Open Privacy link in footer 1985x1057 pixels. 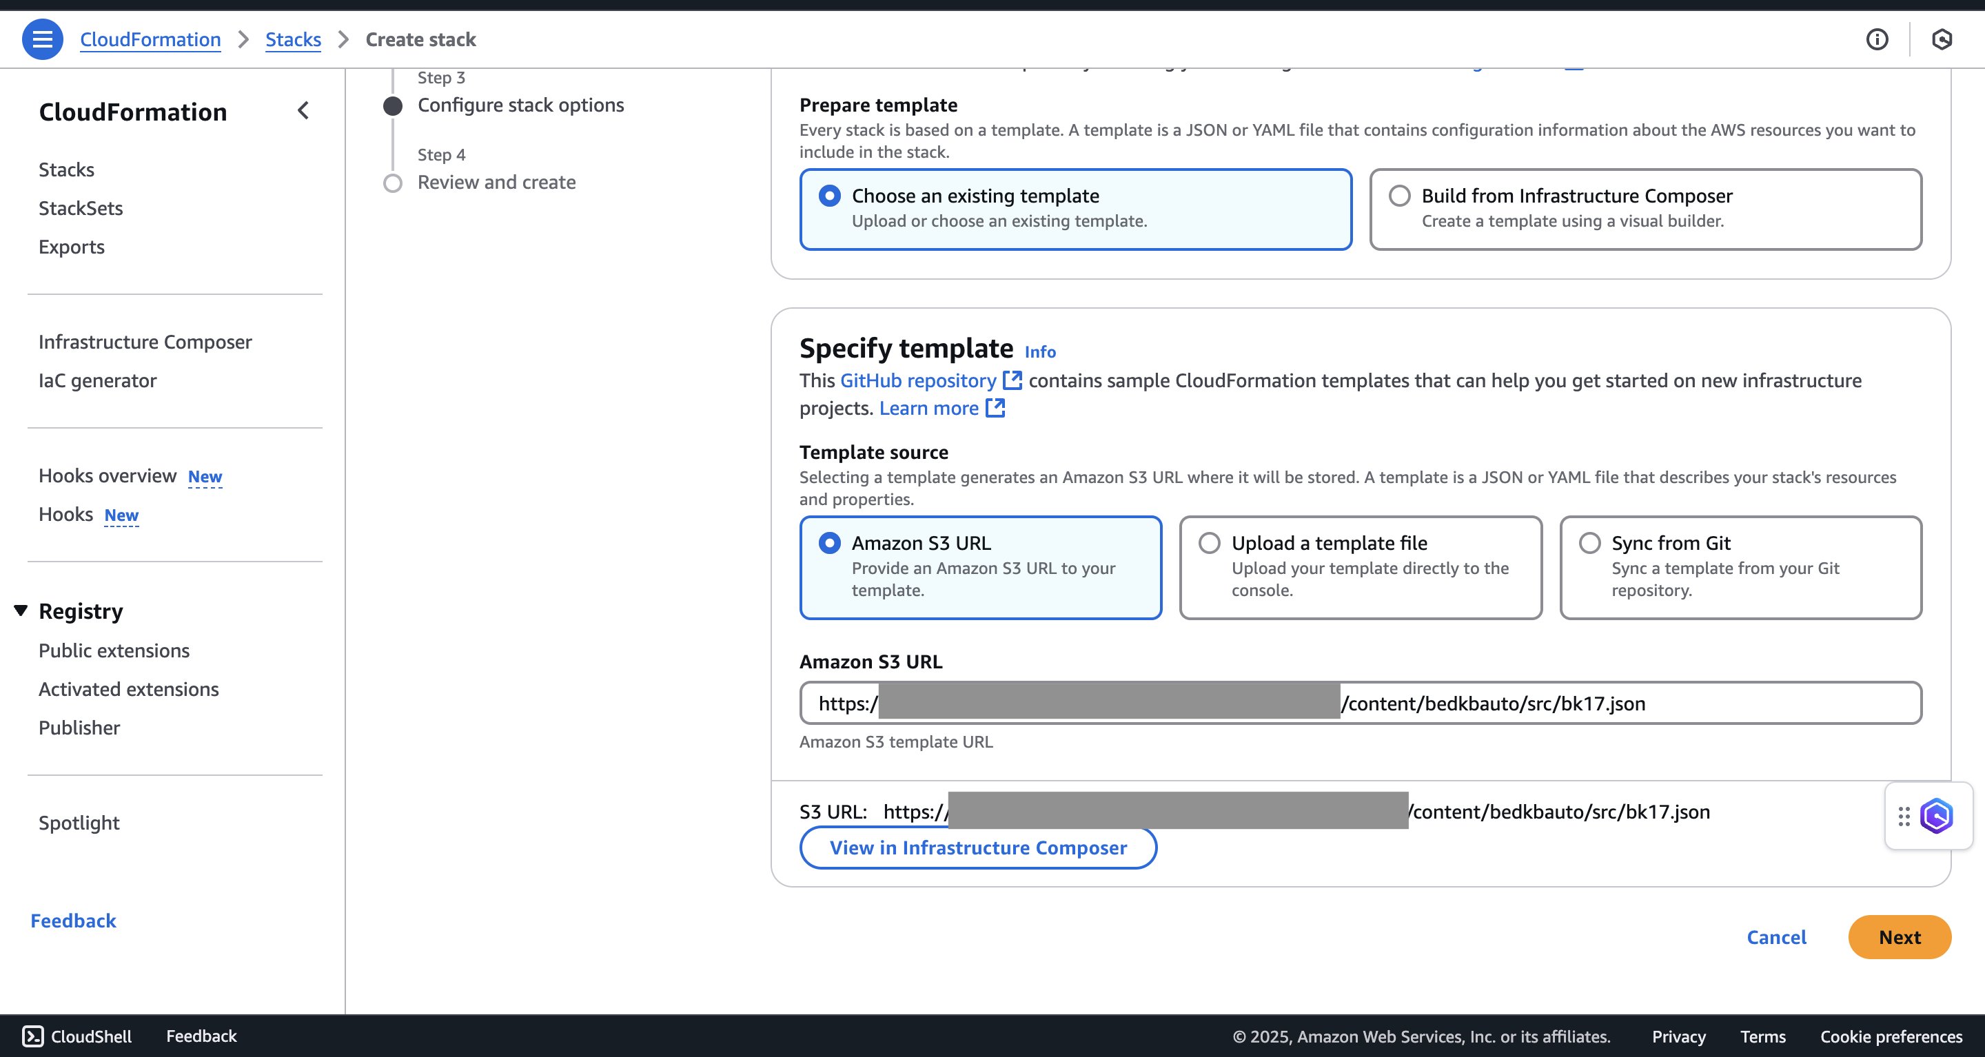click(x=1678, y=1037)
